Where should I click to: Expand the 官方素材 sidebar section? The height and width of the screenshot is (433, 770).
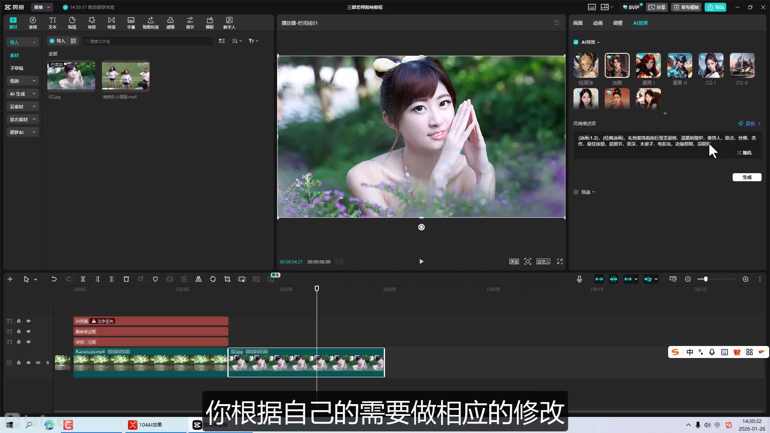pos(22,119)
